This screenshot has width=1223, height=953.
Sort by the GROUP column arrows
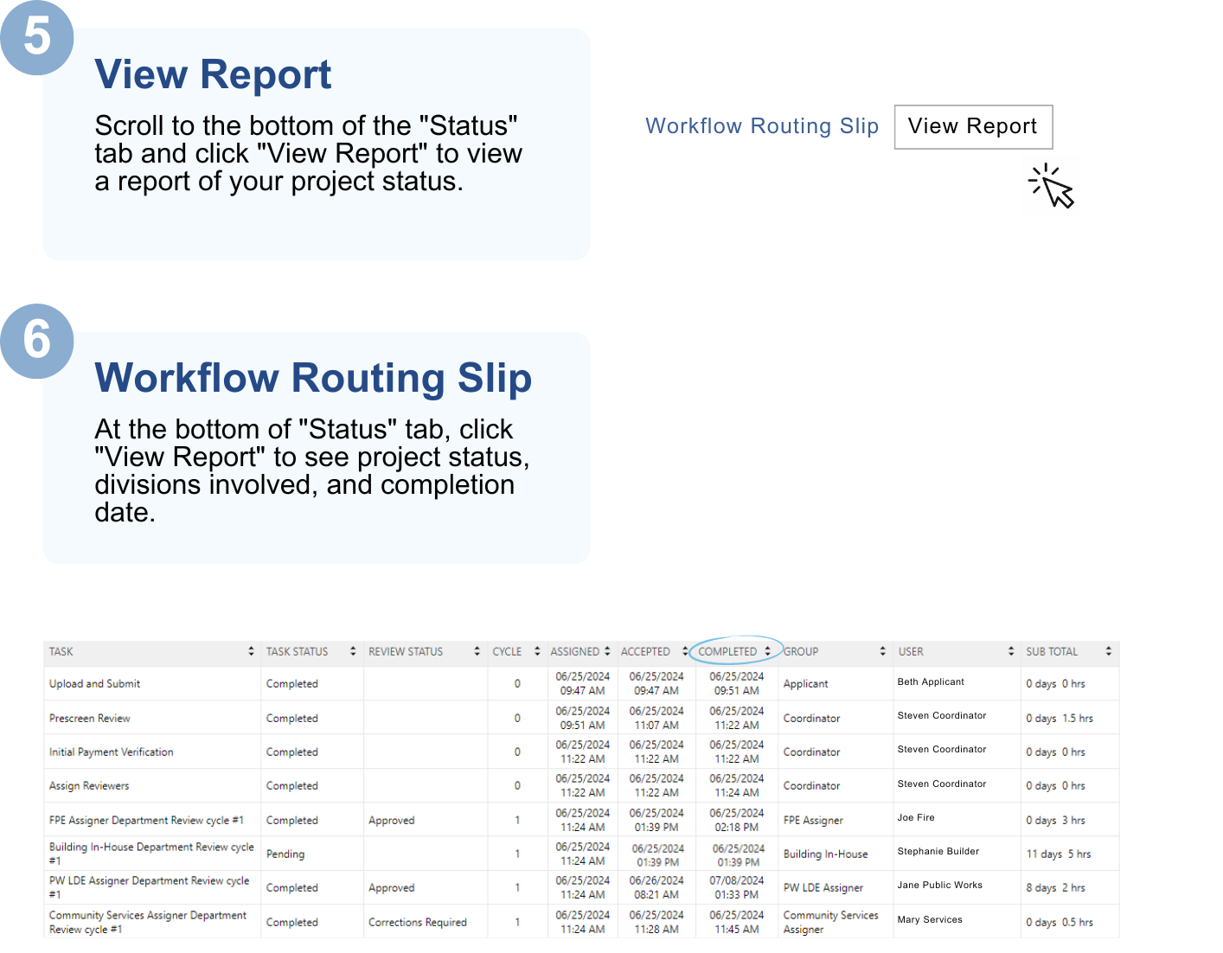(x=882, y=651)
